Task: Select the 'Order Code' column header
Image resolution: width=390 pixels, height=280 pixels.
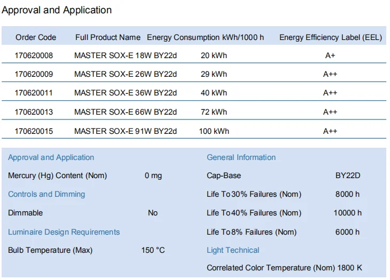Action: (36, 37)
